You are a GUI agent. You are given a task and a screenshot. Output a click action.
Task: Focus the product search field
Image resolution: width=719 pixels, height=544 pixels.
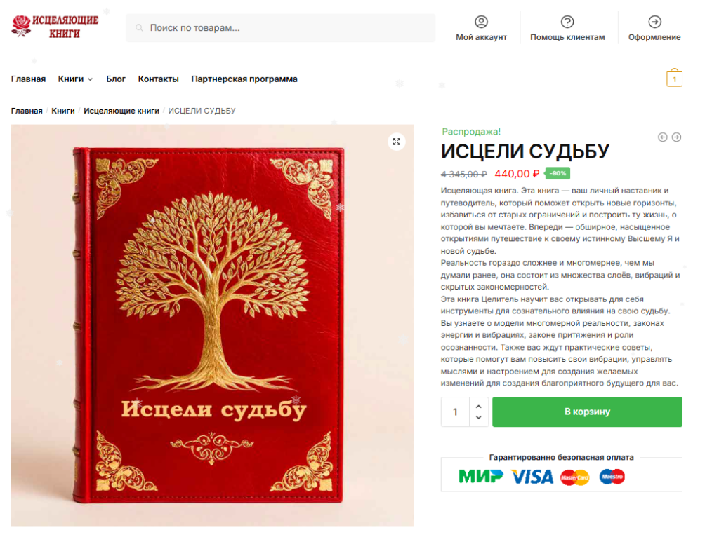tap(281, 28)
